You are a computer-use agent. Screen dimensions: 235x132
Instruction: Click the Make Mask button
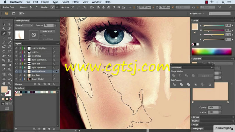click(47, 31)
